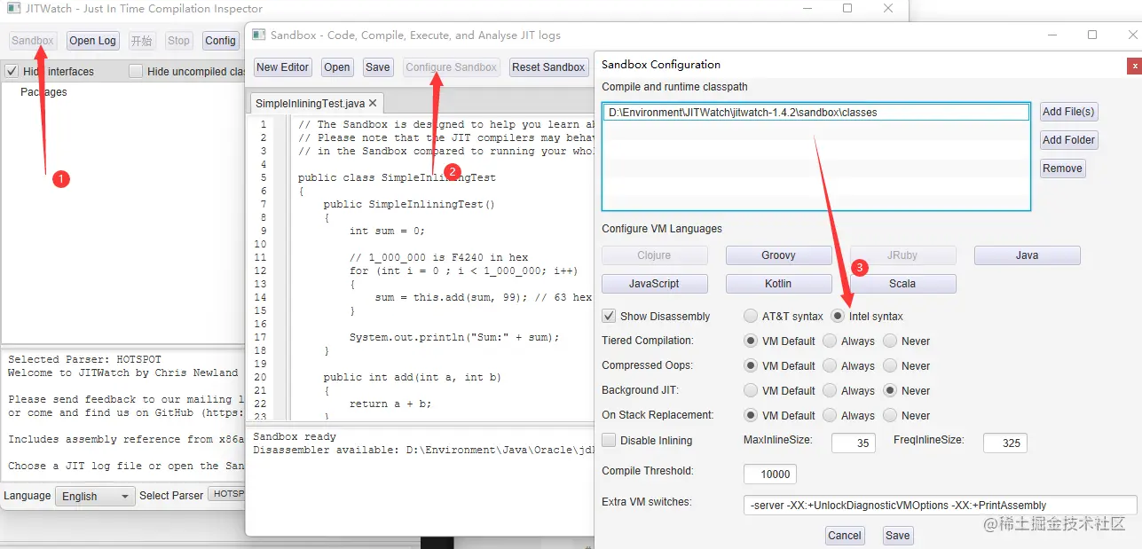Click Packages in the JITWatch tree

coord(43,92)
